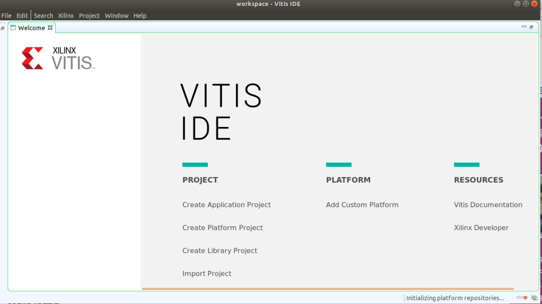This screenshot has width=542, height=304.
Task: Open the Edit menu
Action: coord(22,16)
